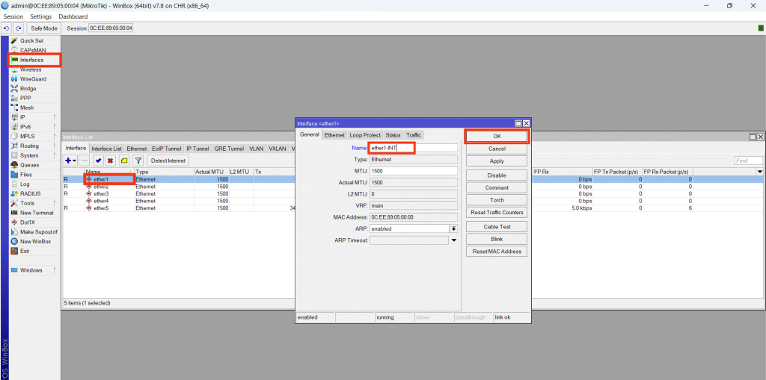The width and height of the screenshot is (766, 380).
Task: Toggle the Safe Mode button
Action: pos(44,28)
